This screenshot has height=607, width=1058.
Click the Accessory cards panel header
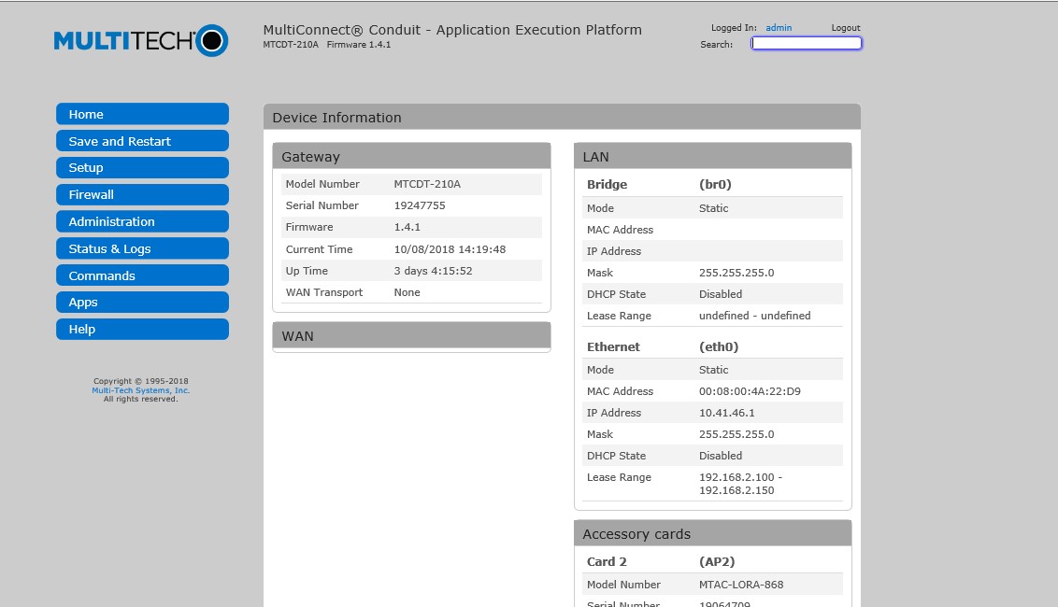(712, 534)
